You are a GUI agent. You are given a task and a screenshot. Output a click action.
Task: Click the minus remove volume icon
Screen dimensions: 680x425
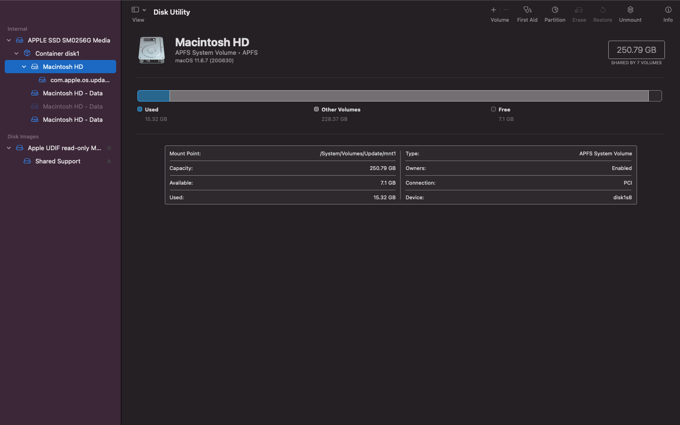coord(506,9)
